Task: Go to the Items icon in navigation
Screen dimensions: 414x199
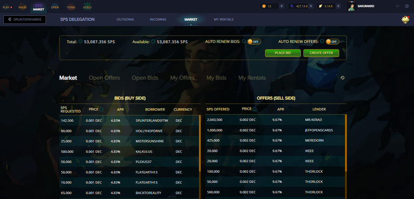Action: click(71, 7)
